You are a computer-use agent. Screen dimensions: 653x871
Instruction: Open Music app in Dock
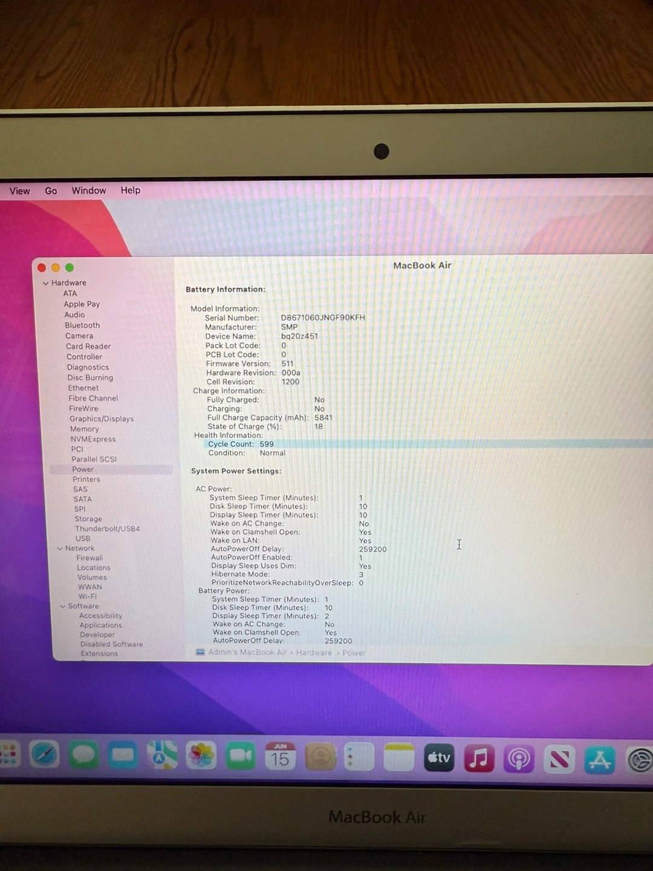(x=479, y=758)
